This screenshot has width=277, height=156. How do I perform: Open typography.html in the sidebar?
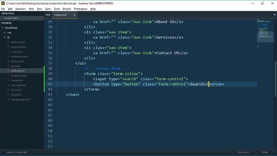[x=20, y=100]
